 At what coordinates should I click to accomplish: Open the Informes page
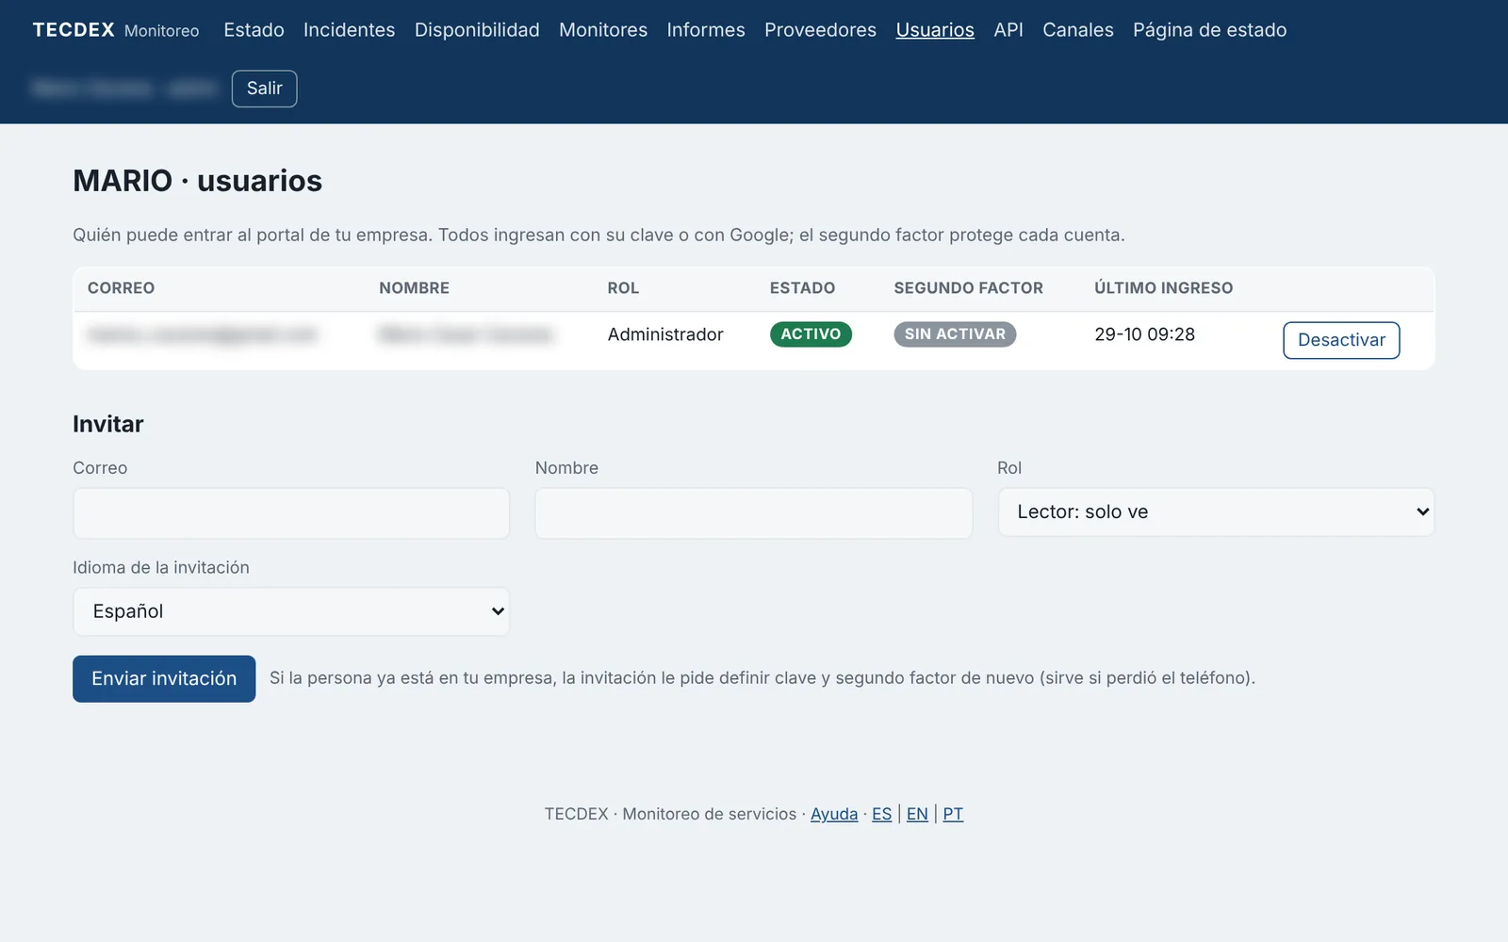(706, 30)
